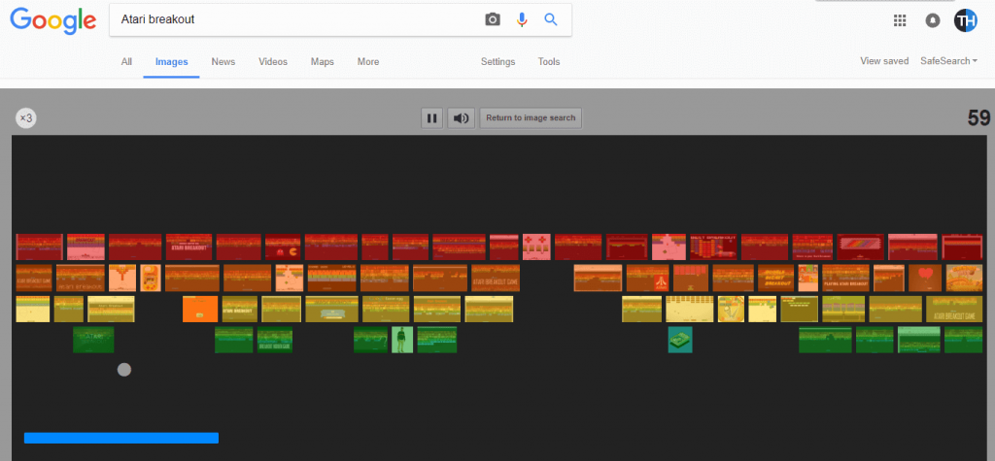
Task: Click the red brick with Pac-Man
Action: (x=283, y=247)
